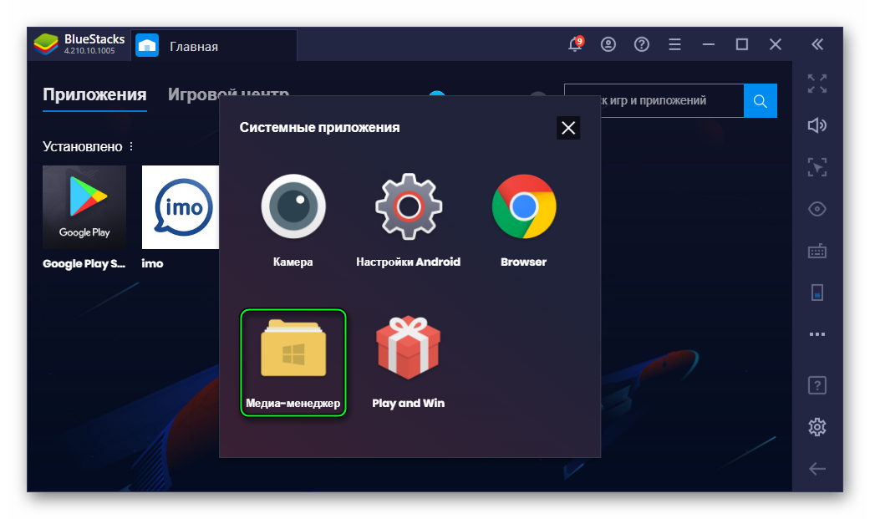Launch the imo app thumbnail

tap(181, 207)
